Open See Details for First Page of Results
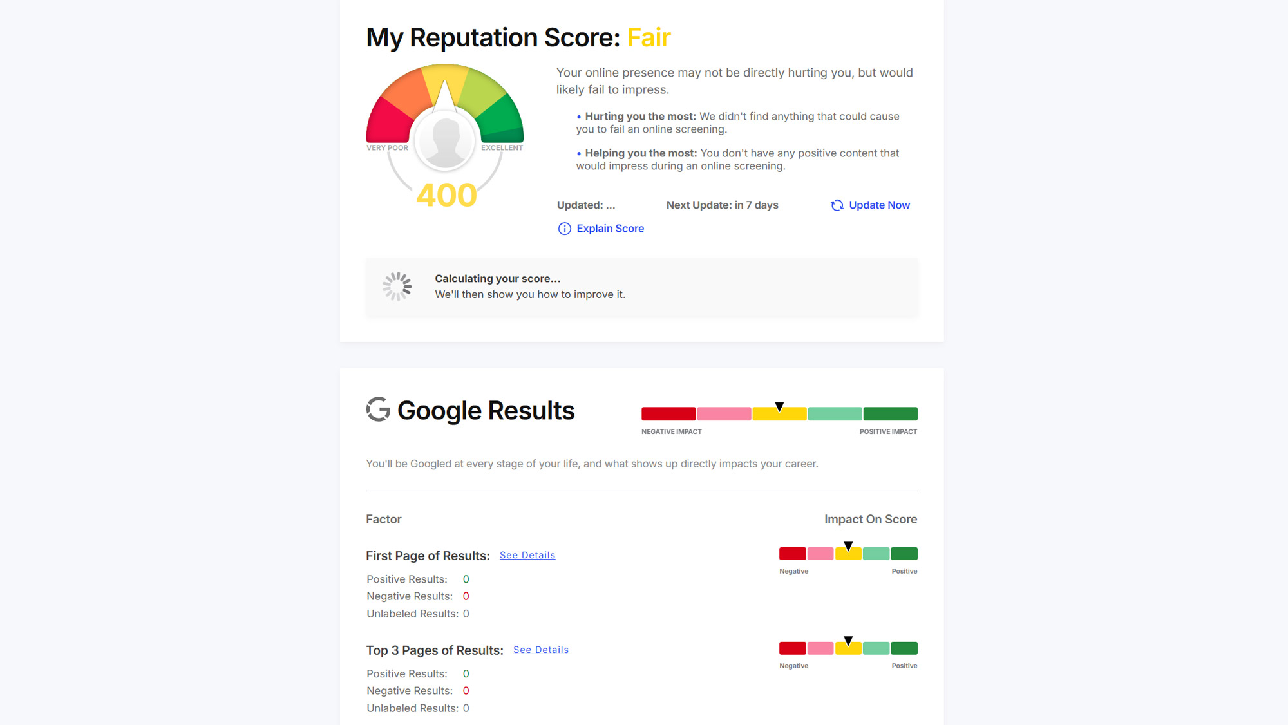1288x725 pixels. (527, 555)
